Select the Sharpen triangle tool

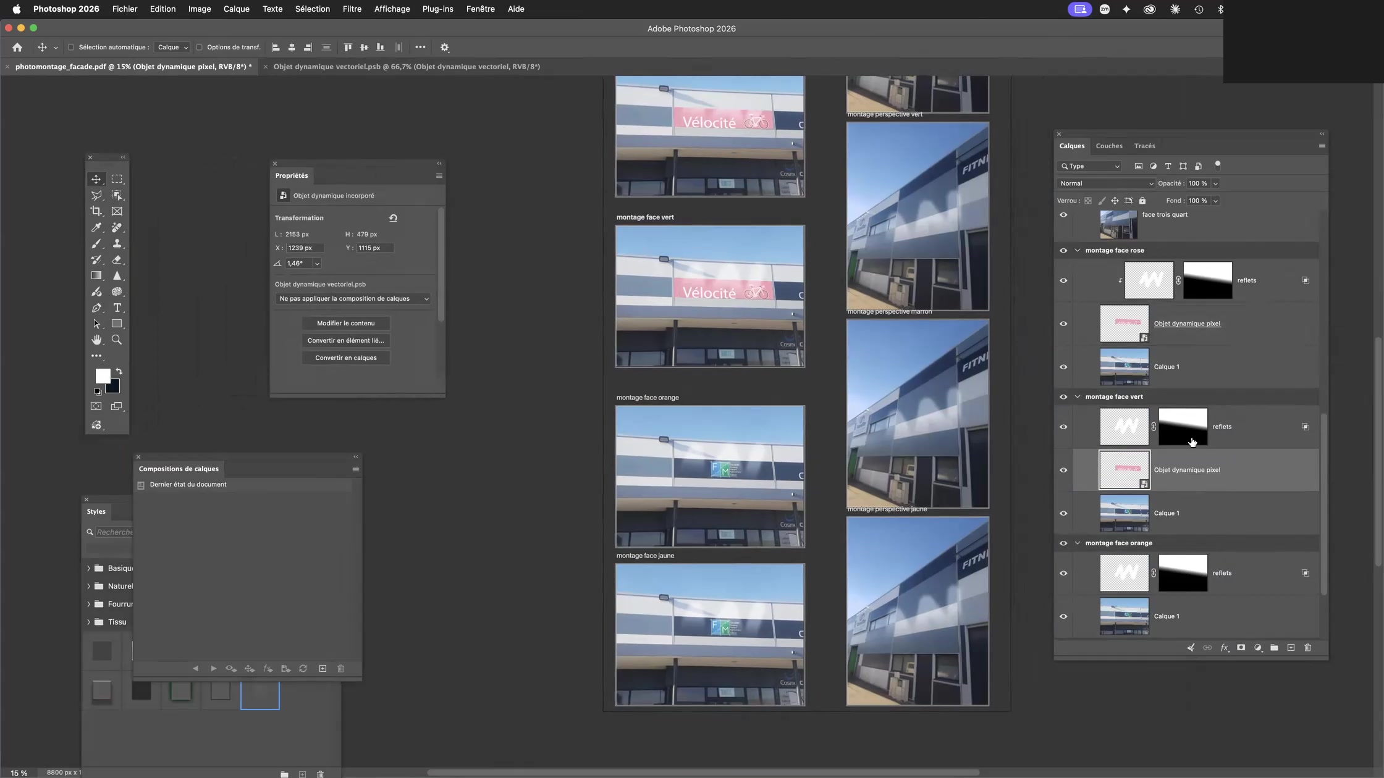[x=117, y=275]
